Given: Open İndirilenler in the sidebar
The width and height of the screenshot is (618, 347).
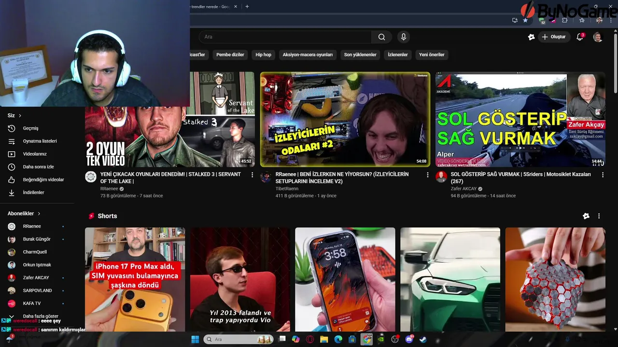Looking at the screenshot, I should 38,192.
